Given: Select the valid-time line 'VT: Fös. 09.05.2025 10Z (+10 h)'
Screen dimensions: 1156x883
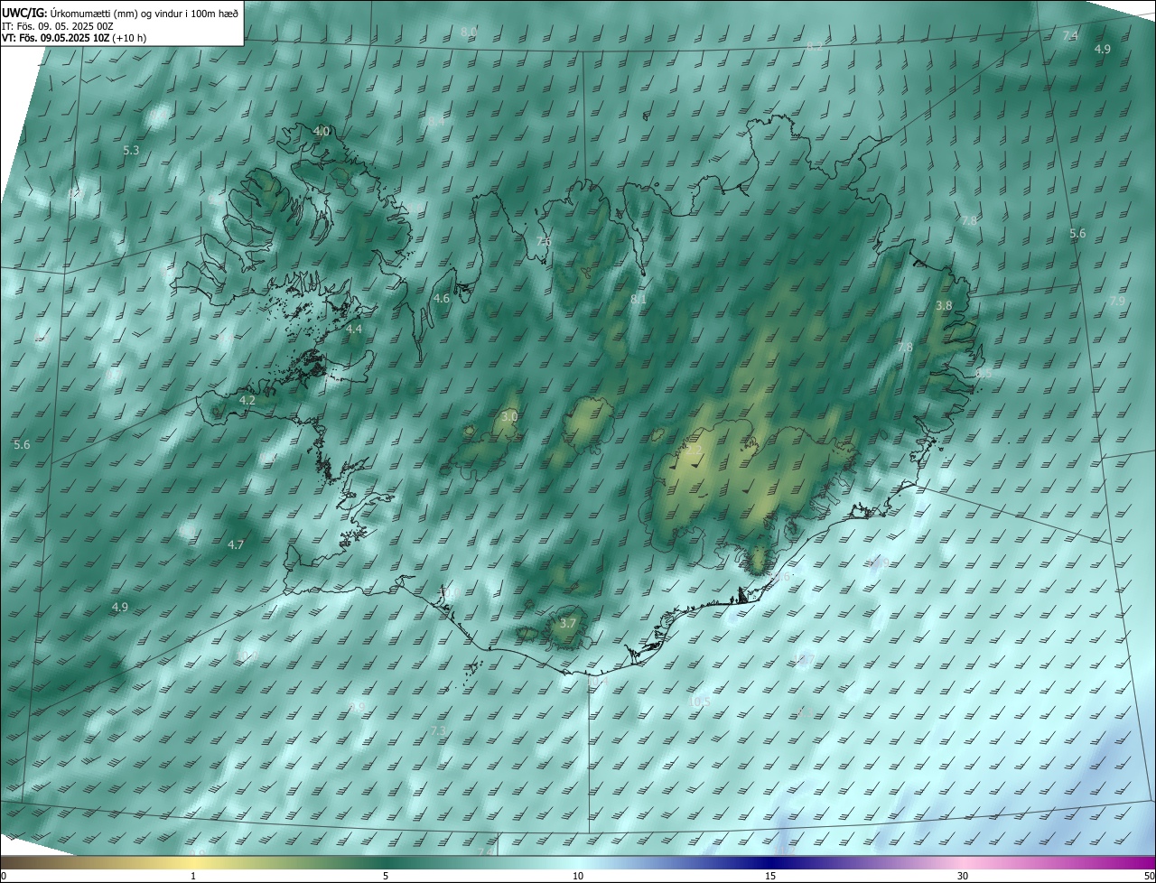Looking at the screenshot, I should [x=74, y=38].
